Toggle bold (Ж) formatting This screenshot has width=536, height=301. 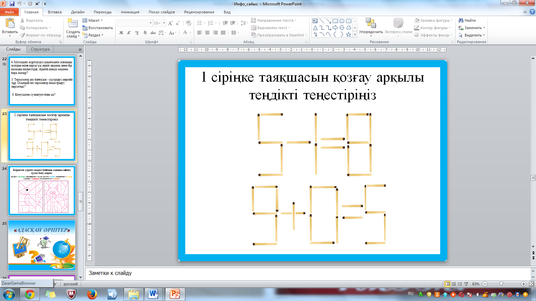pos(121,32)
